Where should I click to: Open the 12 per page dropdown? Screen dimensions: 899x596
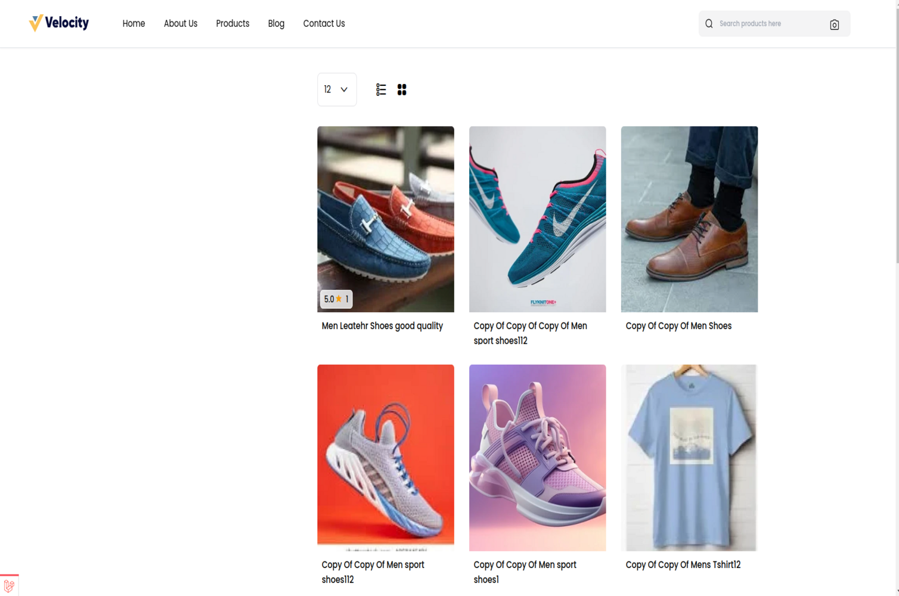coord(336,89)
